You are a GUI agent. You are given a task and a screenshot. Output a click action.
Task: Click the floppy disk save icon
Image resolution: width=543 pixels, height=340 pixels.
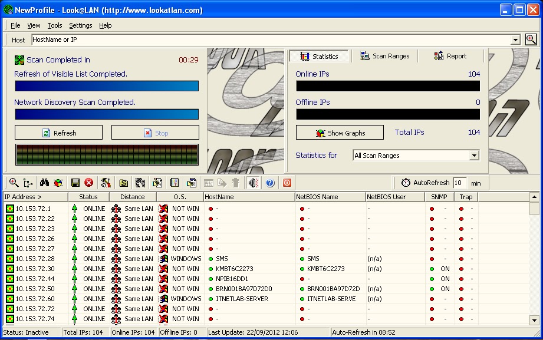75,183
